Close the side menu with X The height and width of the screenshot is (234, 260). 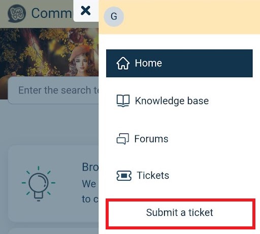tap(85, 11)
